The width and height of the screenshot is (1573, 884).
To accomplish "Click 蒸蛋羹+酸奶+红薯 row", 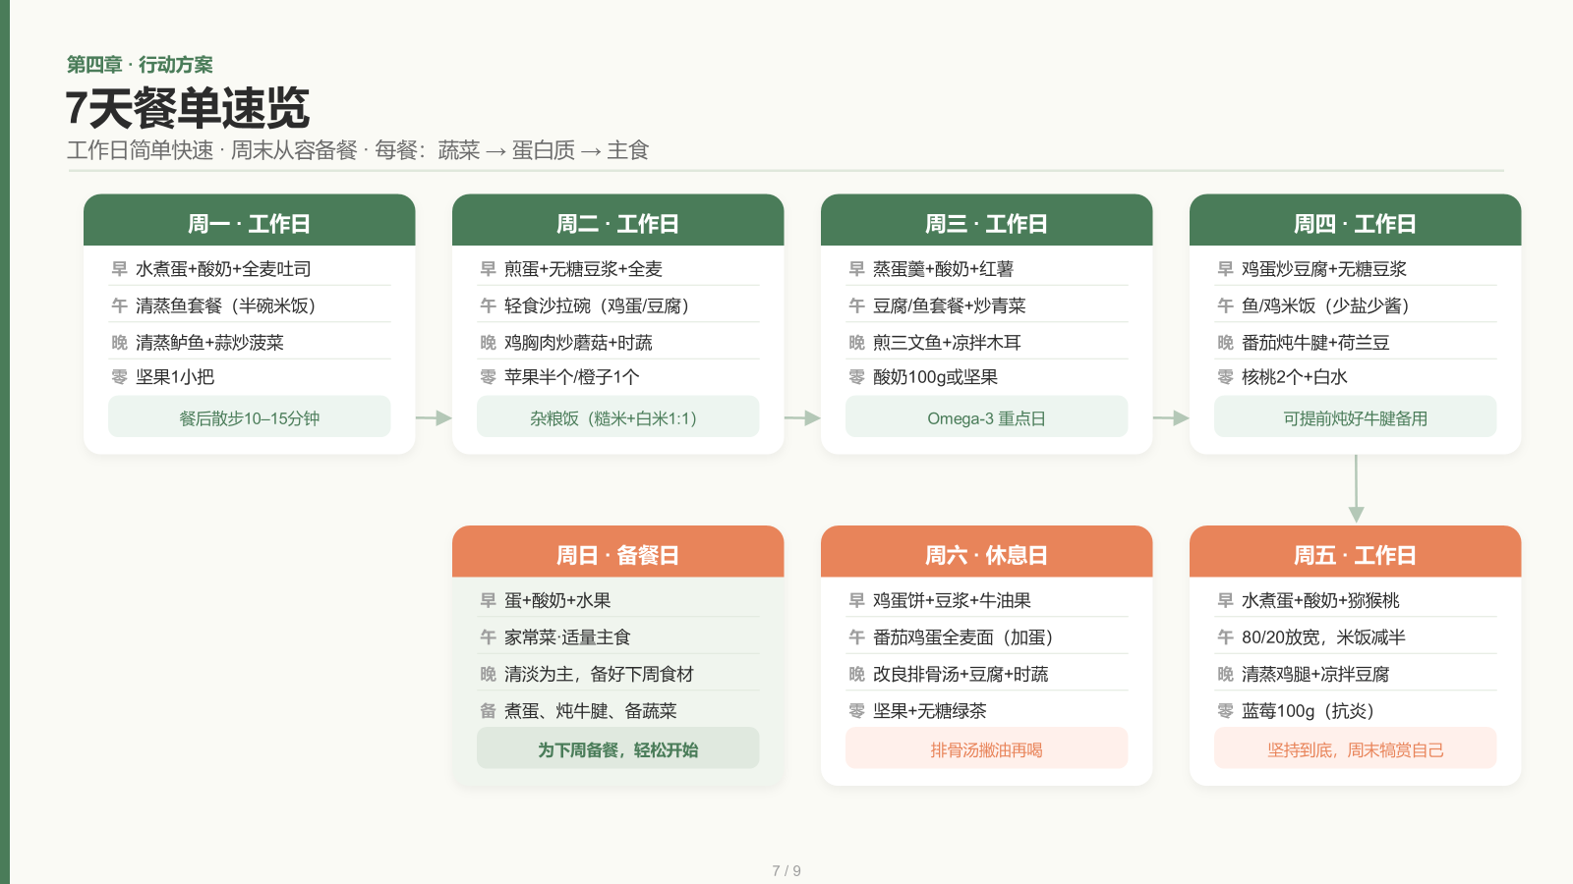I will click(x=987, y=269).
